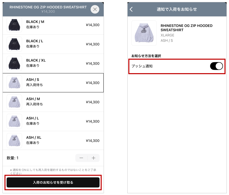Tap the ASH / S hoodie thumbnail
The width and height of the screenshot is (229, 195).
(x=14, y=83)
